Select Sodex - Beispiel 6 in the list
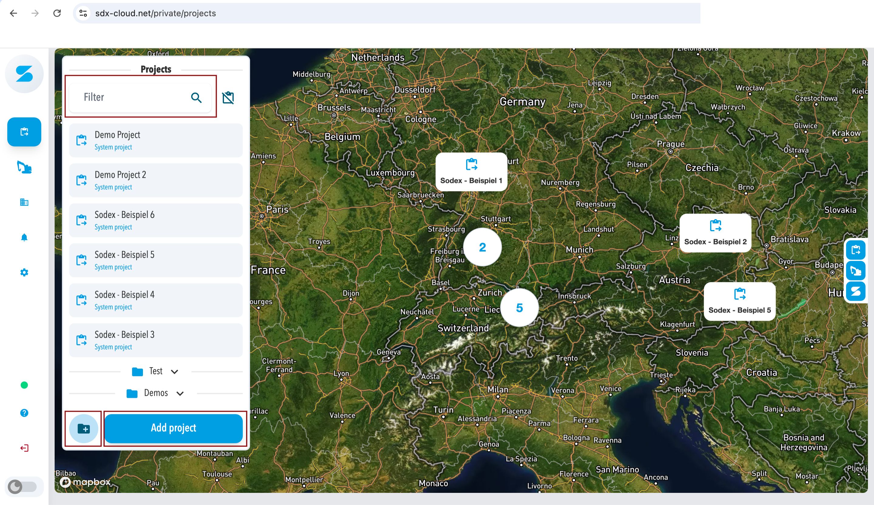This screenshot has width=874, height=505. [x=156, y=220]
